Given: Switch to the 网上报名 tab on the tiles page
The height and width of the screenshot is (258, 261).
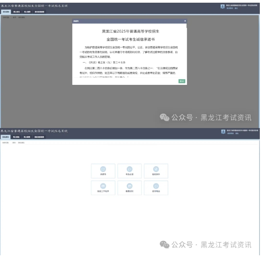Looking at the screenshot, I should (16, 137).
